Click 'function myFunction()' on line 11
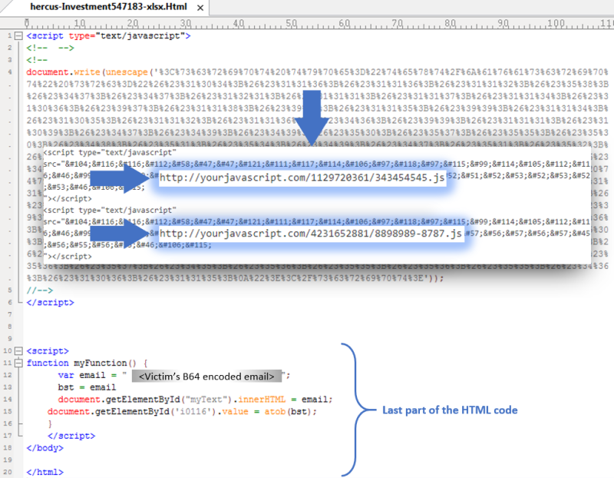The height and width of the screenshot is (478, 614). [x=81, y=363]
